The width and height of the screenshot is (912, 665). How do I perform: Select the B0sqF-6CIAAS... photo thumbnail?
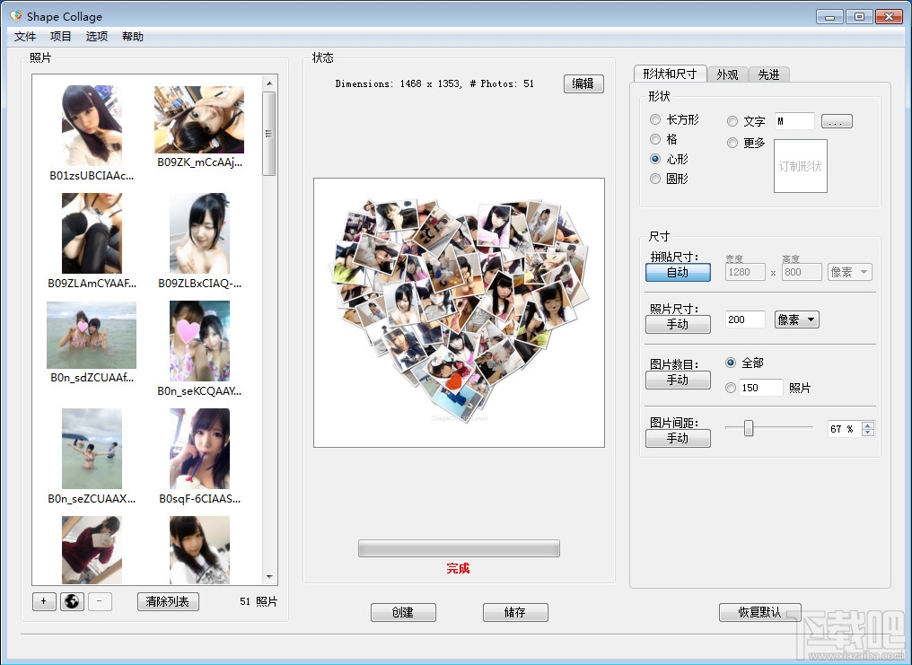pyautogui.click(x=199, y=449)
